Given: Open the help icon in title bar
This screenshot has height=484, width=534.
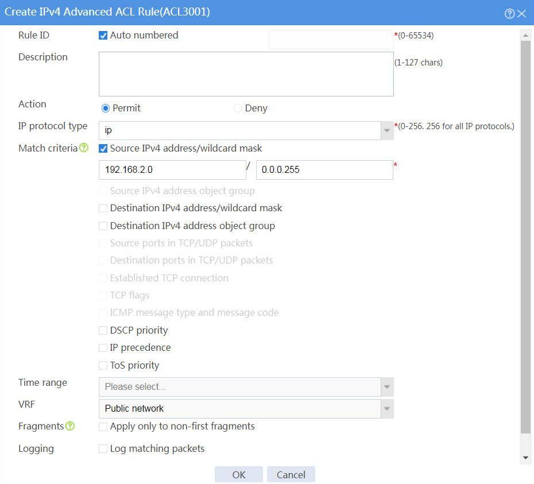Looking at the screenshot, I should pos(509,14).
